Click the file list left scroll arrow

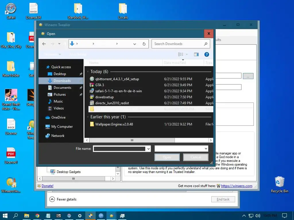[87, 140]
